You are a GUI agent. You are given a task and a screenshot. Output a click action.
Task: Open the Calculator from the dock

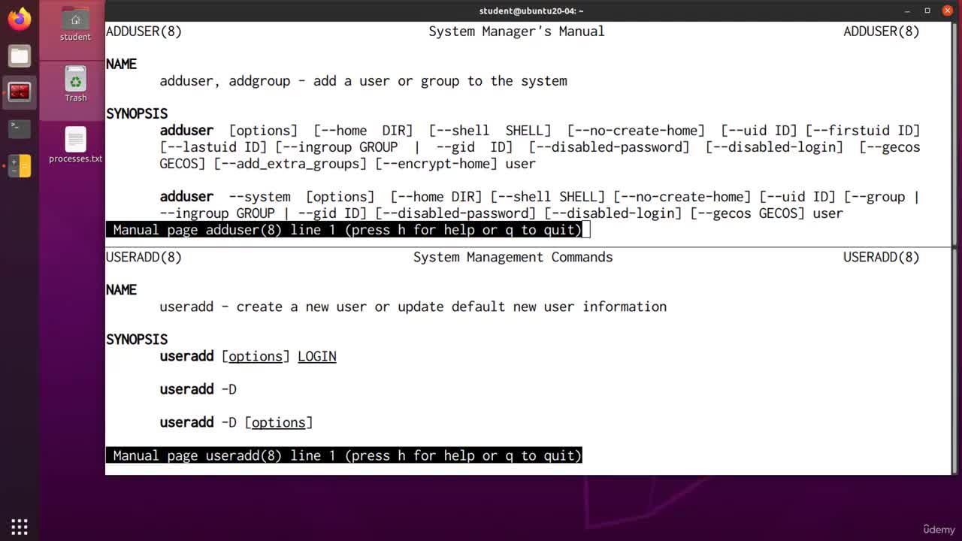pyautogui.click(x=20, y=165)
